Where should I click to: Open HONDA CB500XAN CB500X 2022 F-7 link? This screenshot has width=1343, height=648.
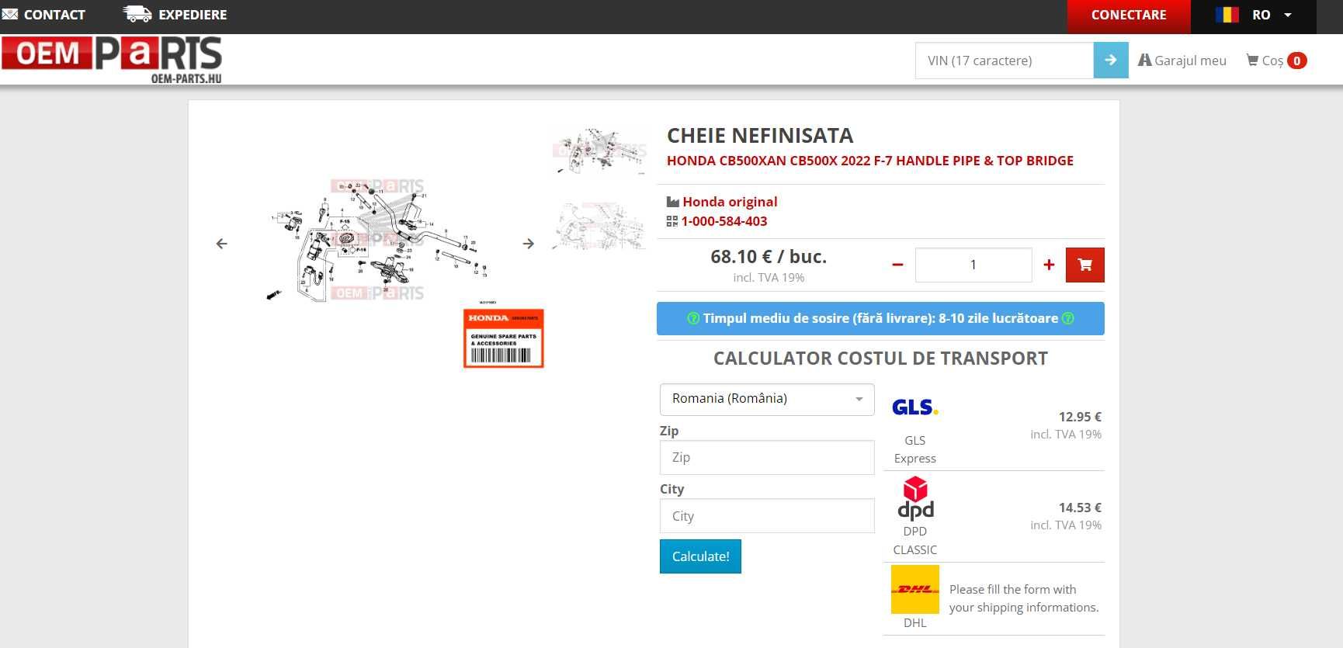click(x=870, y=161)
